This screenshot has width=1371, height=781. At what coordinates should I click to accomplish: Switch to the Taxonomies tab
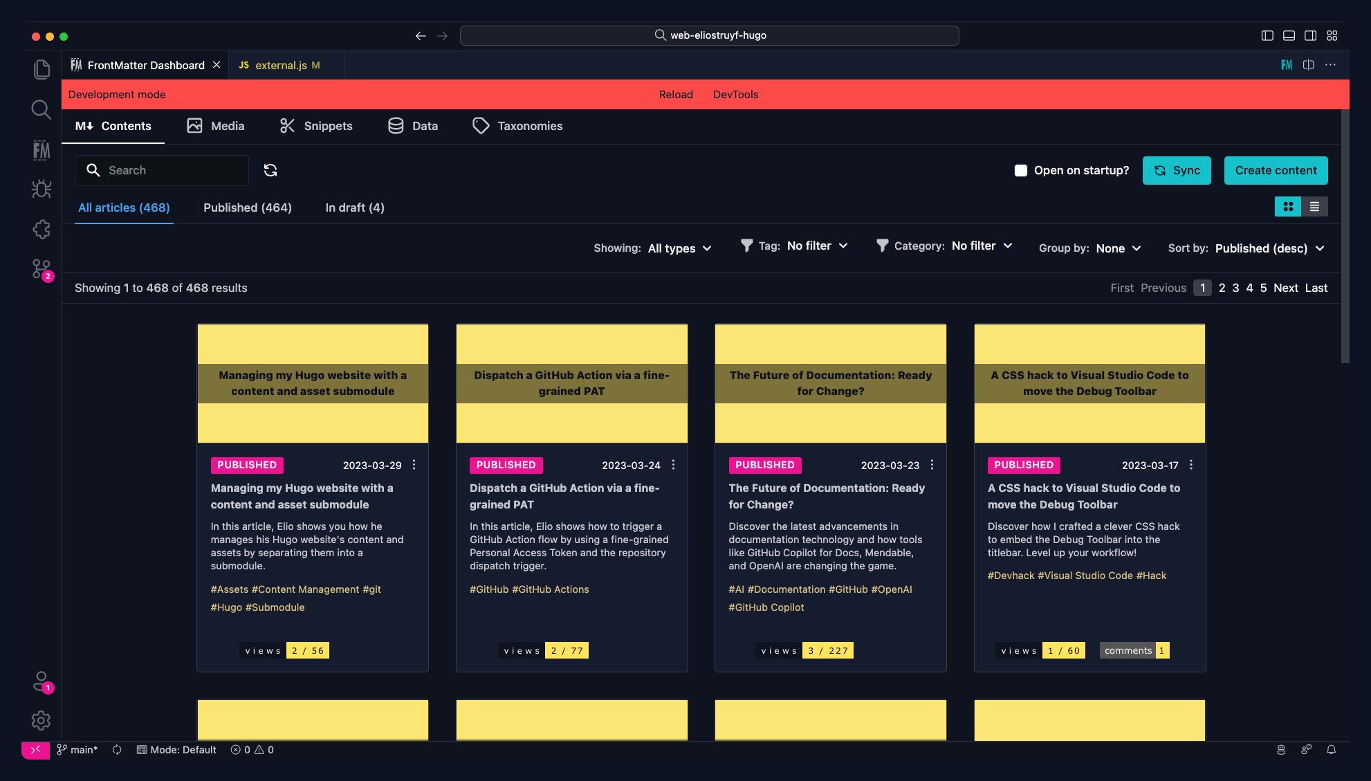pos(517,126)
